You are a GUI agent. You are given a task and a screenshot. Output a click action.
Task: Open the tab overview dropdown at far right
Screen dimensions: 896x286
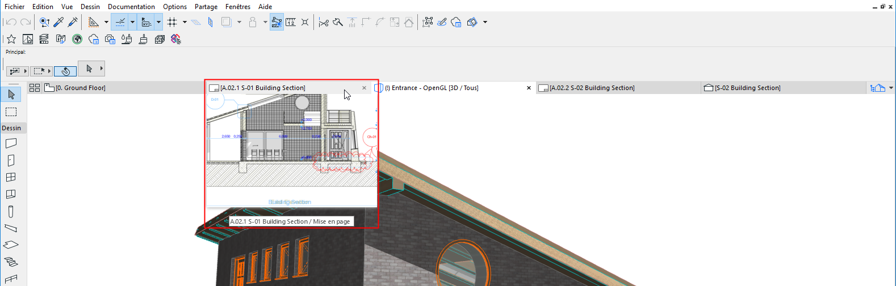[x=891, y=88]
